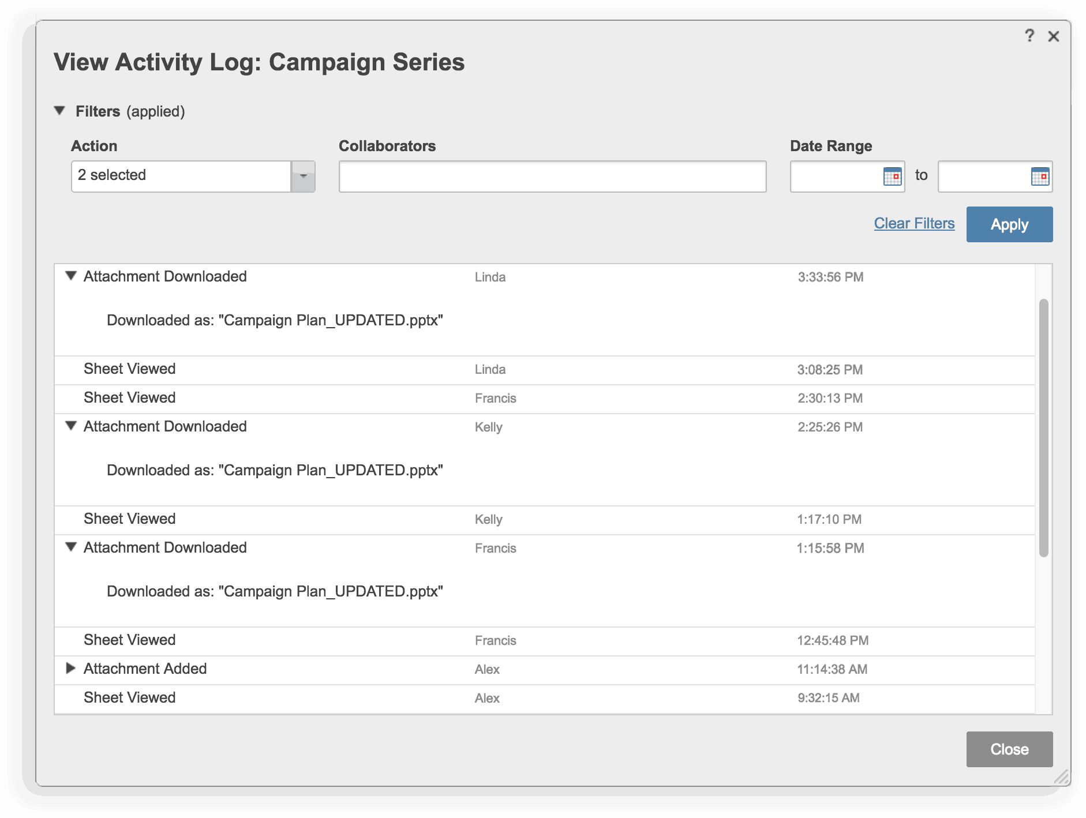This screenshot has width=1086, height=818.
Task: Open the end date calendar picker
Action: 1040,177
